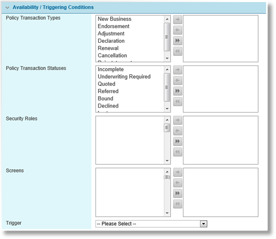Remove all Screens with double-left arrow

(177, 204)
